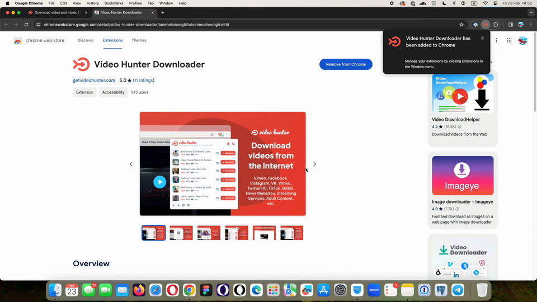Screen dimensions: 537x302
Task: Expand the tab search dropdown chevron
Action: (531, 13)
